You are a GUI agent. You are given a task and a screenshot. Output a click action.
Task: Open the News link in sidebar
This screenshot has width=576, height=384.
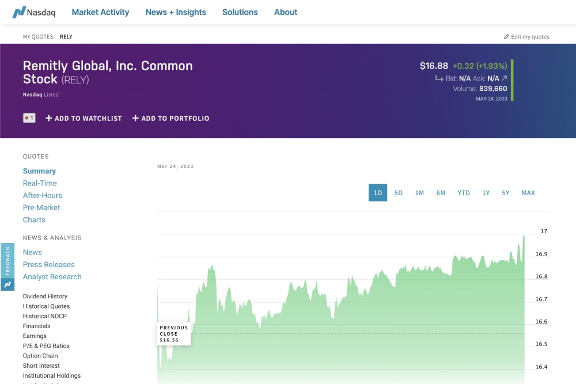[x=32, y=252]
